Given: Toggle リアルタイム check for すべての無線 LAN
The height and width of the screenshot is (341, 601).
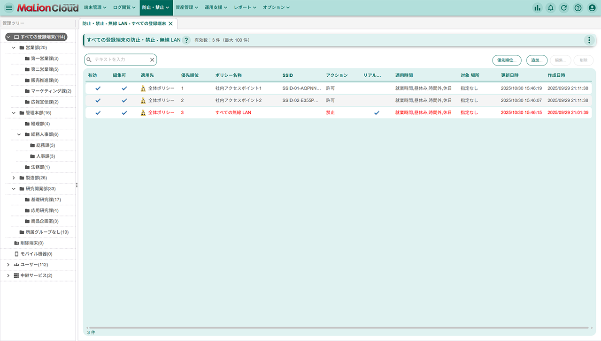Looking at the screenshot, I should pos(377,113).
